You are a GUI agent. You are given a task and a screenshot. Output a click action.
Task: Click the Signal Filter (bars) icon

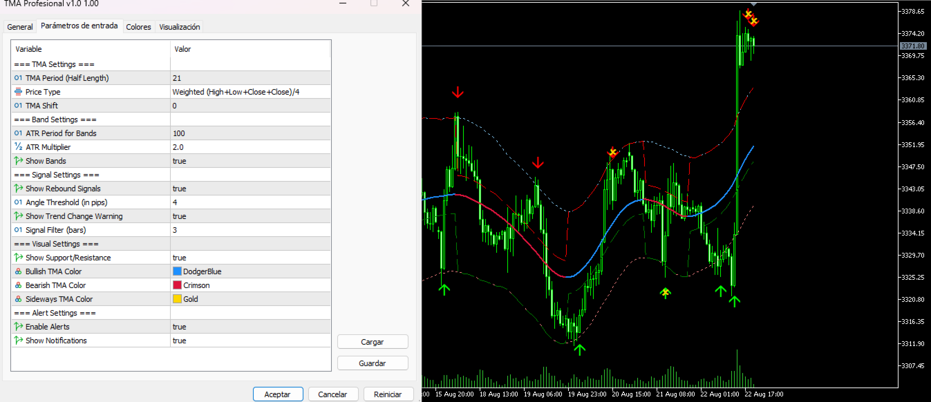18,230
